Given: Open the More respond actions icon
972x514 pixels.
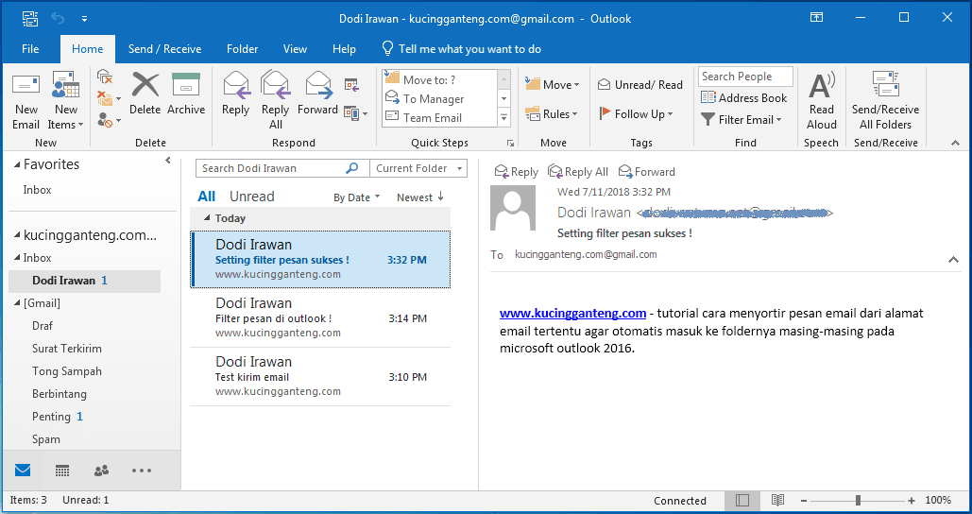Looking at the screenshot, I should [355, 113].
